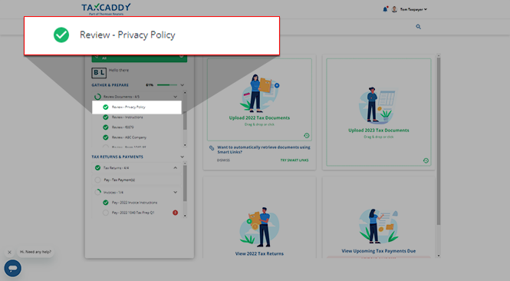Open Pay - 2022 Invoice Instructions
The width and height of the screenshot is (510, 281).
tap(134, 203)
